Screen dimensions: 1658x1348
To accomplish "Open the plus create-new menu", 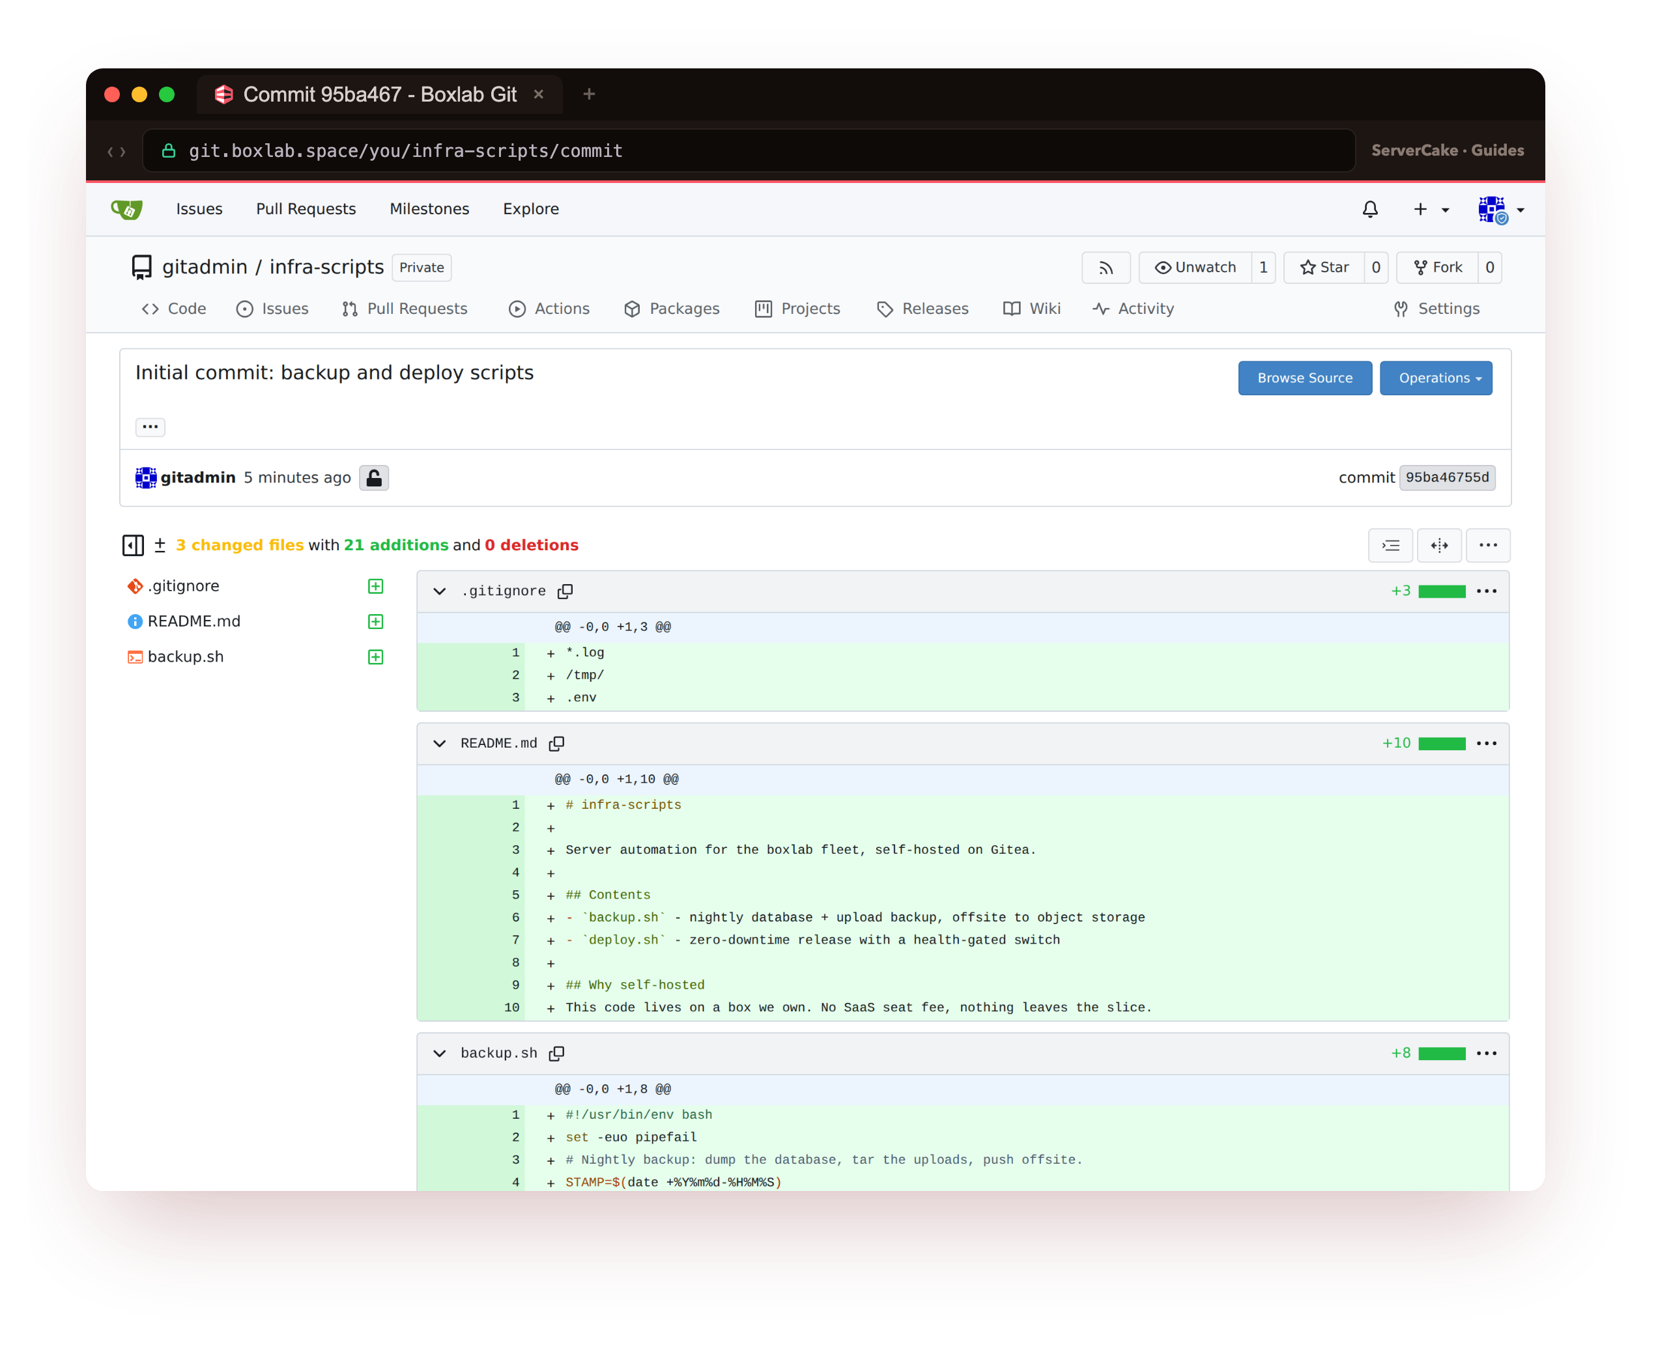I will [1431, 210].
